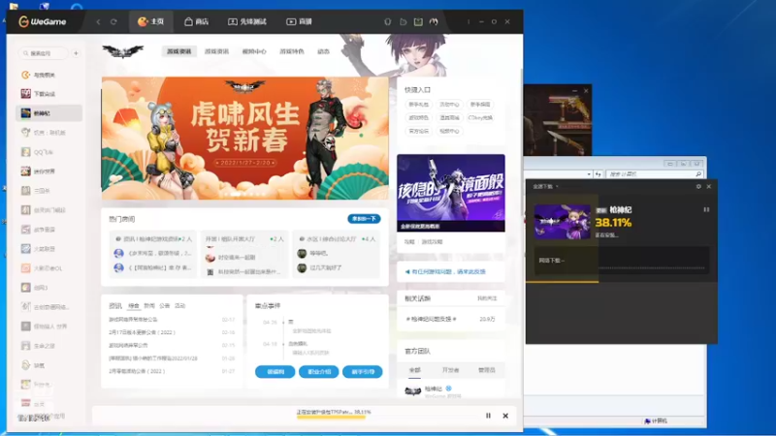The image size is (776, 436).
Task: Select the 综合 news tab
Action: coord(134,306)
